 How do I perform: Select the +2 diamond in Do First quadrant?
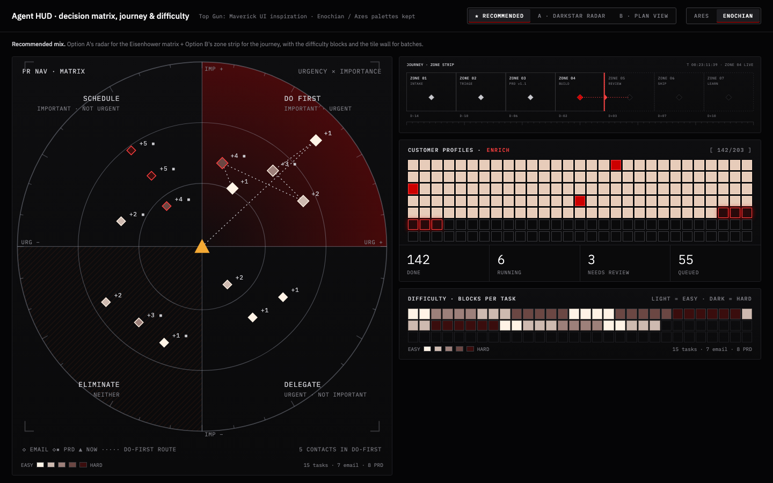[303, 201]
